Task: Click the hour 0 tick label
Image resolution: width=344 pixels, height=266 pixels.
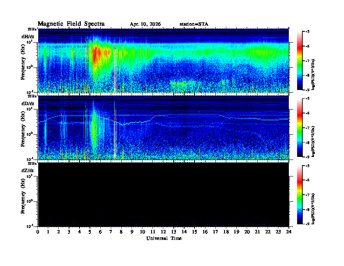Action: pos(38,232)
